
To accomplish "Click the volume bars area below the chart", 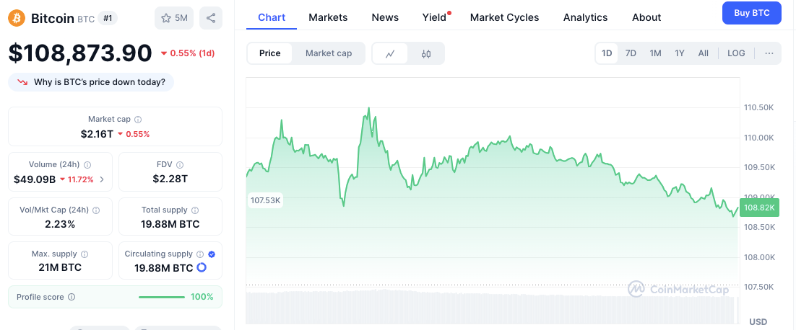I will point(491,307).
